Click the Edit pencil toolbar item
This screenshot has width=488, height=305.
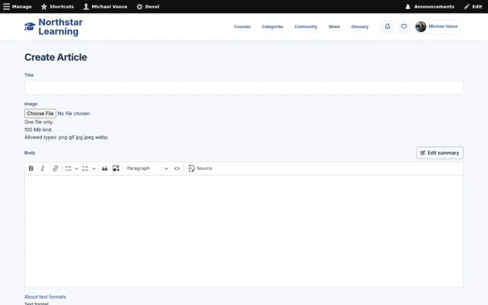[x=473, y=6]
